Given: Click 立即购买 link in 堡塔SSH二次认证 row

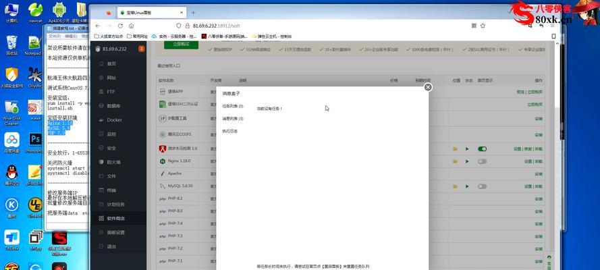Looking at the screenshot, I should pyautogui.click(x=535, y=105).
